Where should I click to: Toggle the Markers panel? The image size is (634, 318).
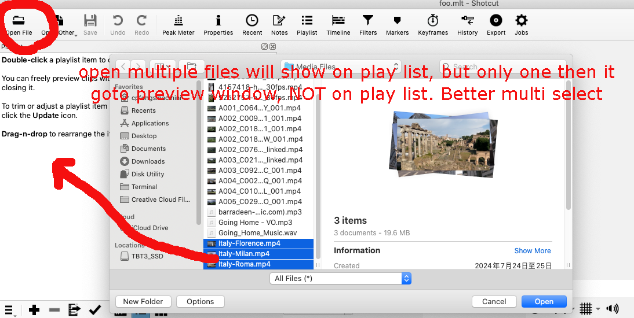[397, 25]
